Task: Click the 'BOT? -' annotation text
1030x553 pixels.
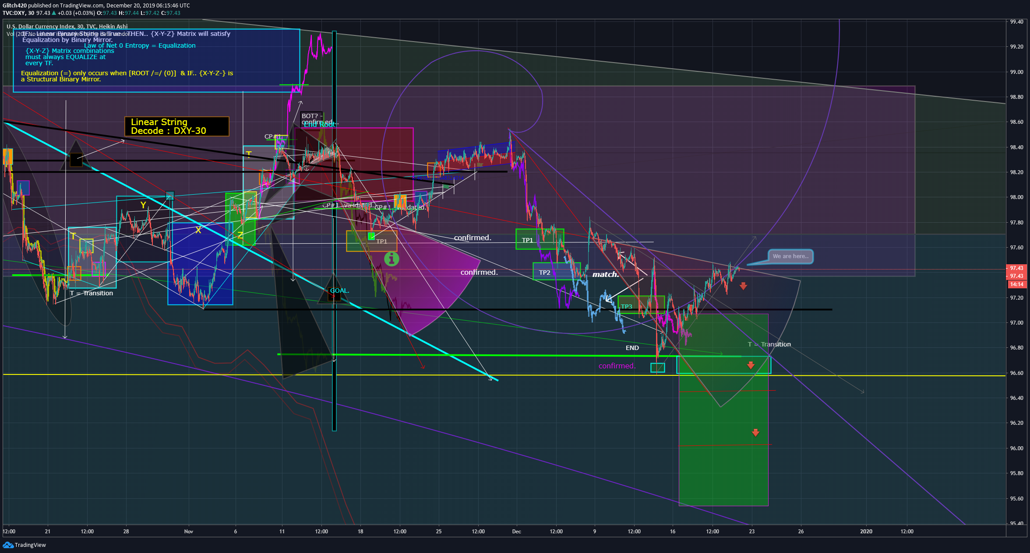Action: pos(312,116)
